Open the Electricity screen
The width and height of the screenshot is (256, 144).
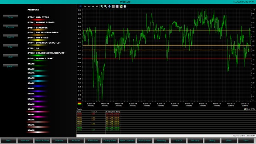(195, 140)
